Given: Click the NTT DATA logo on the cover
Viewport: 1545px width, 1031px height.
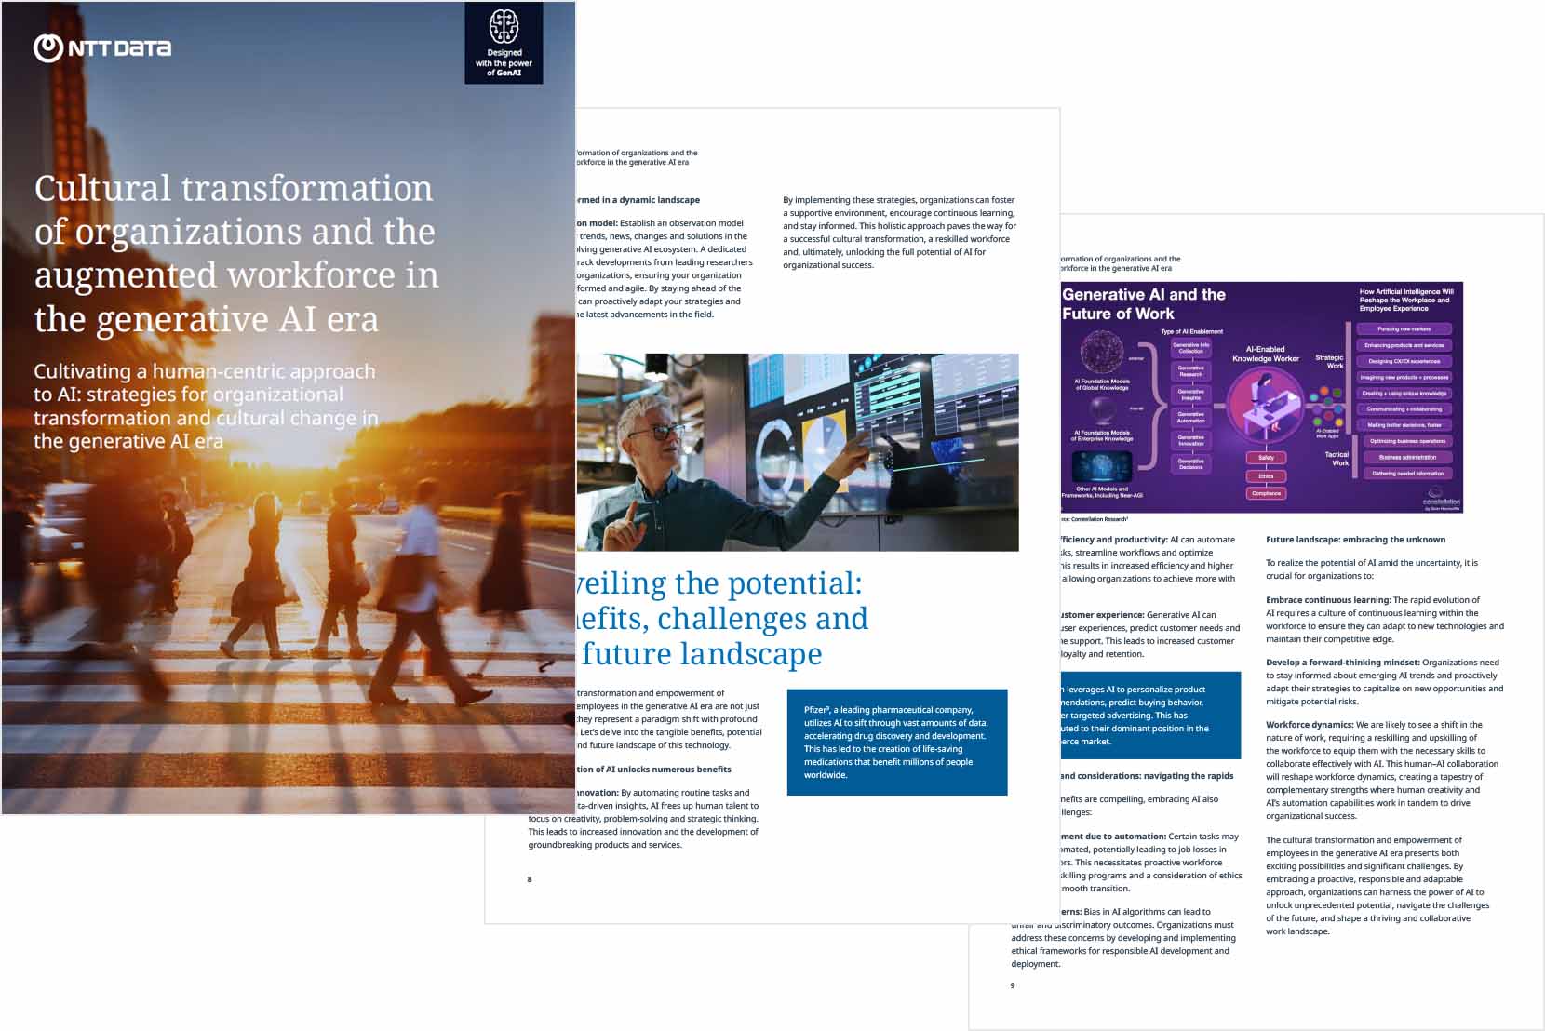Looking at the screenshot, I should (x=102, y=47).
